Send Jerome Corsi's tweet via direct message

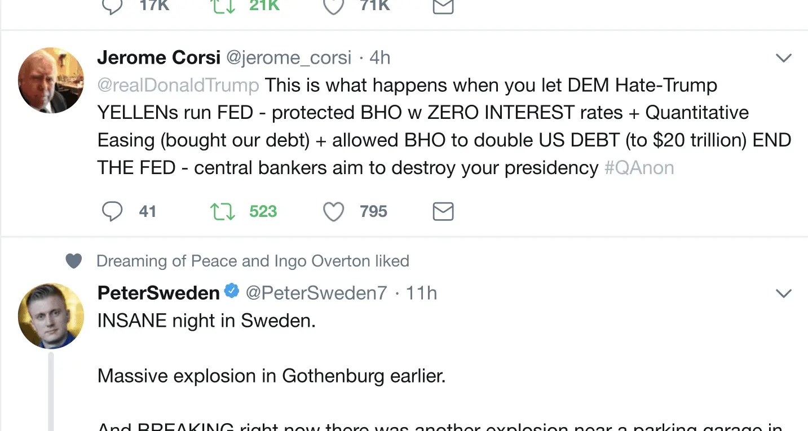443,212
